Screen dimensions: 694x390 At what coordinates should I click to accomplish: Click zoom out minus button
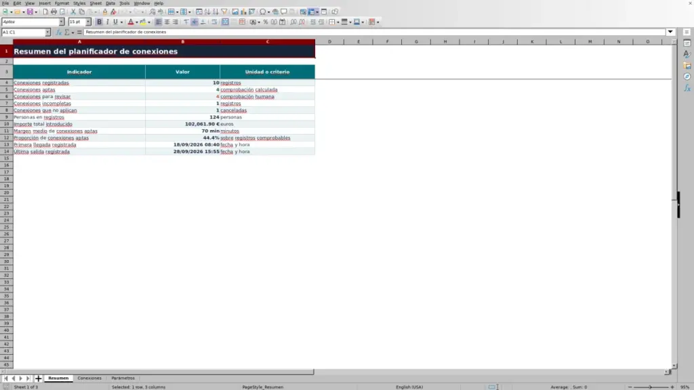click(630, 387)
